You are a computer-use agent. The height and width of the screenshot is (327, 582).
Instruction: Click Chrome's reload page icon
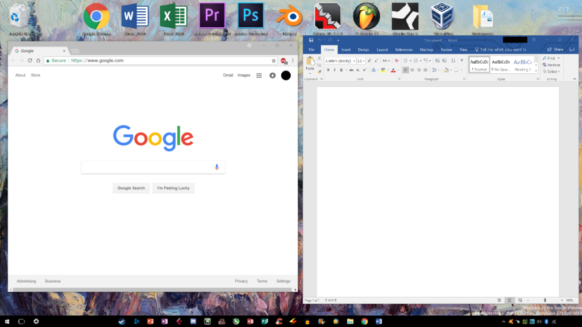30,60
